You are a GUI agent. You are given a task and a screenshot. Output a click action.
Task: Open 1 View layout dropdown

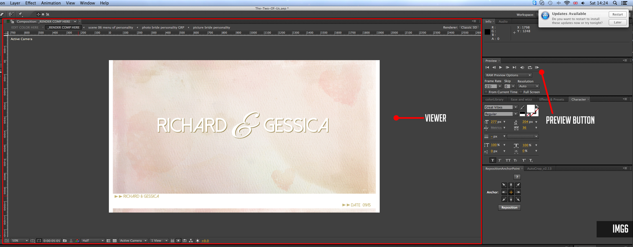point(159,241)
